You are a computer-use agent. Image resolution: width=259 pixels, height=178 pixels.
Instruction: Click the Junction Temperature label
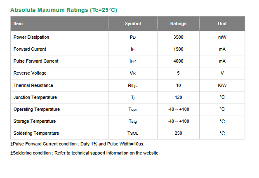tap(35, 97)
